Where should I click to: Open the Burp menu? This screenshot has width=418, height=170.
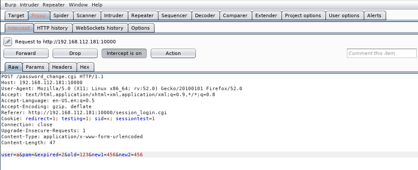[10, 5]
